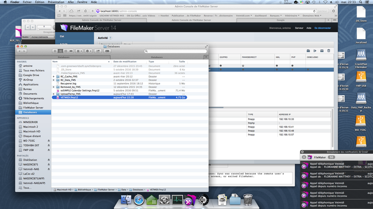Click the trash icon in FileMaker Server toolbar

click(329, 51)
